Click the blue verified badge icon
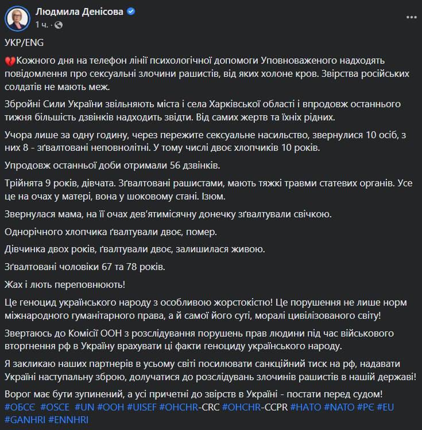Image resolution: width=422 pixels, height=430 pixels. coord(131,11)
